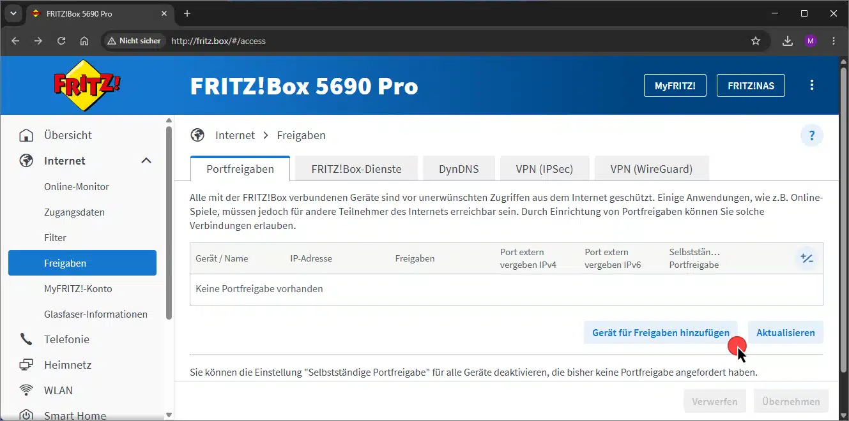
Task: Switch to the DynDNS tab
Action: (x=459, y=169)
